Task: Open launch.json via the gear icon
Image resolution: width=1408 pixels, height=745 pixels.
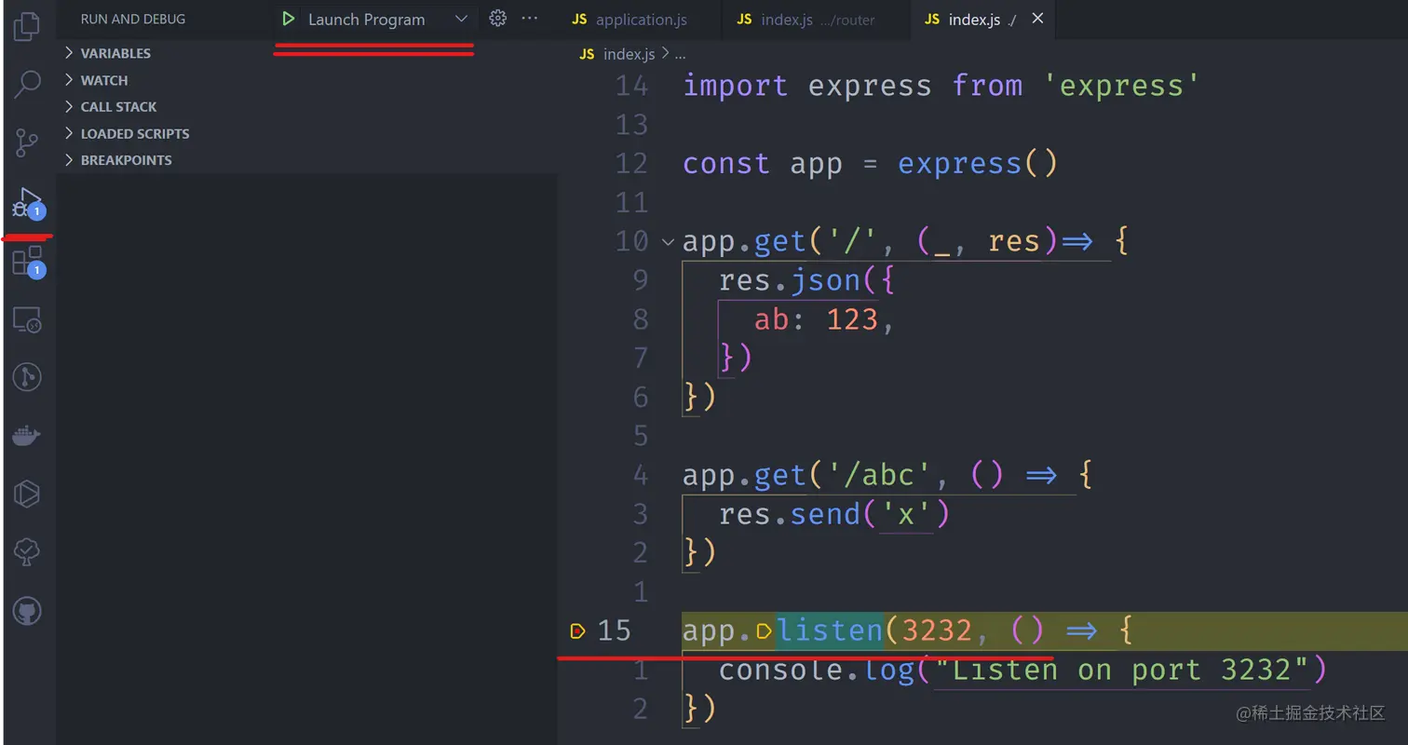Action: tap(497, 18)
